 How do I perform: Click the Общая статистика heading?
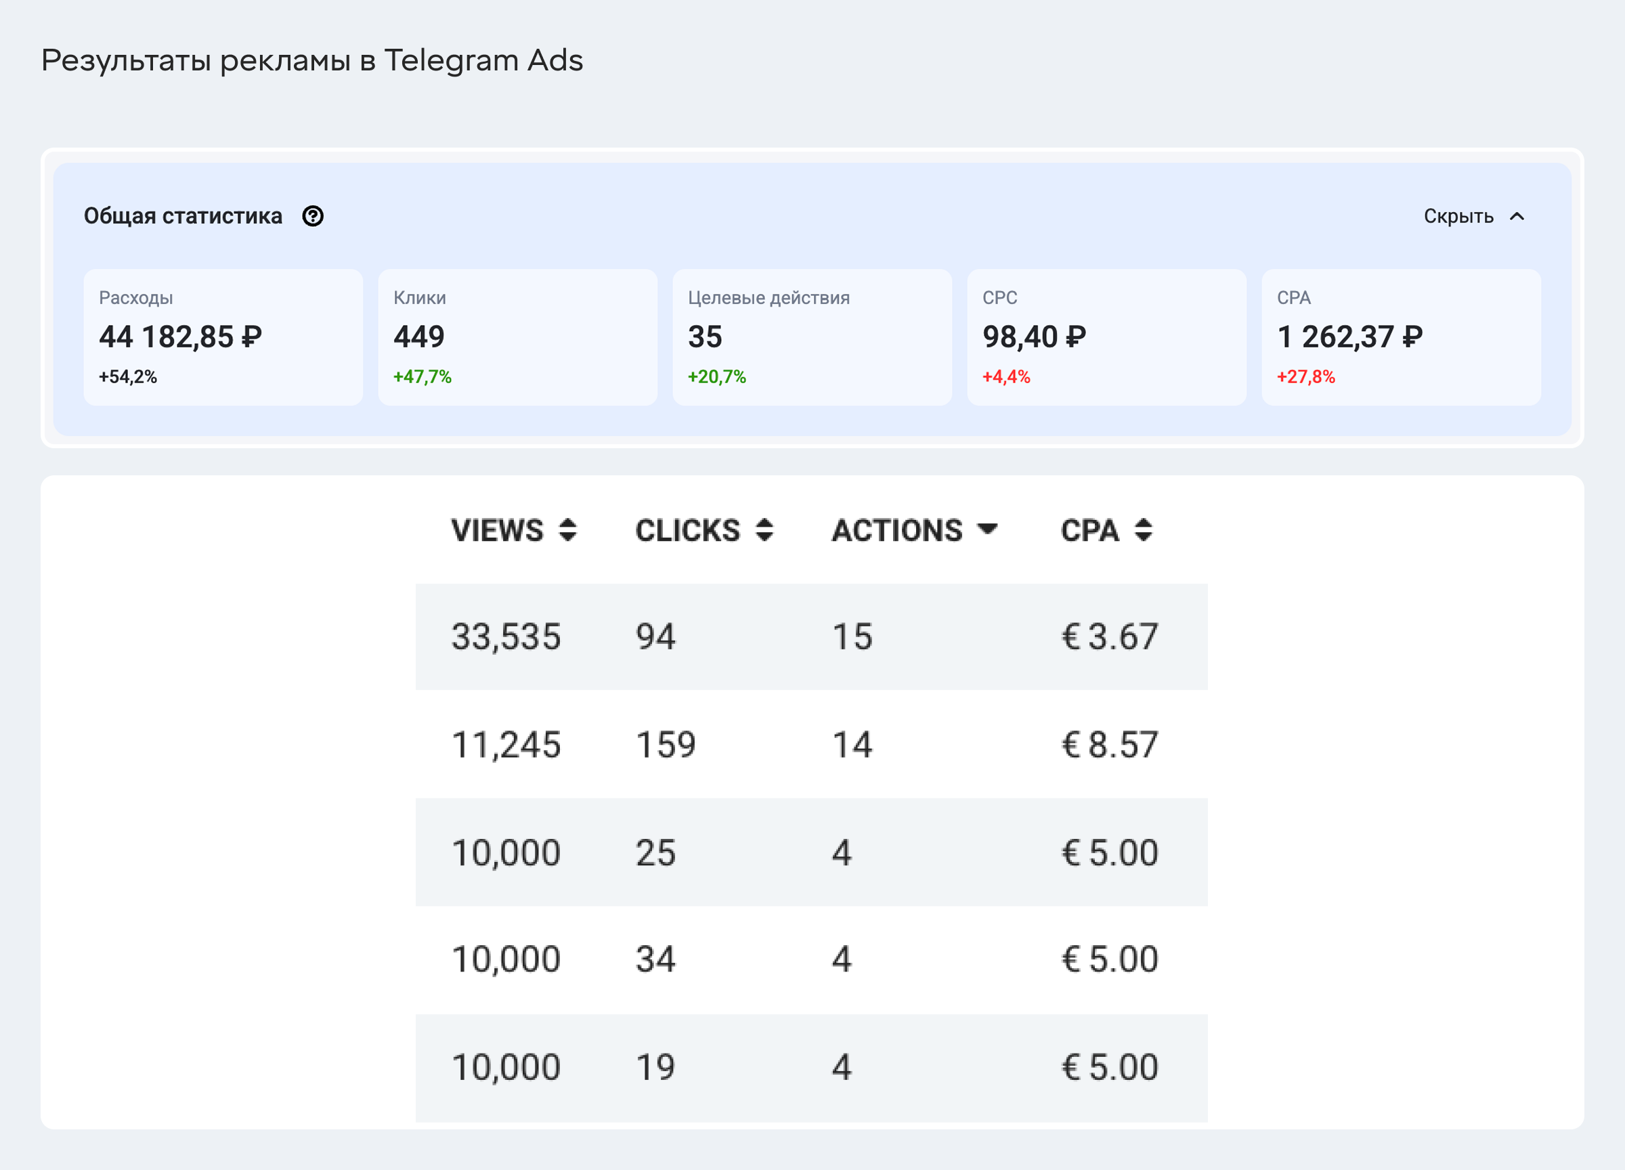click(183, 216)
